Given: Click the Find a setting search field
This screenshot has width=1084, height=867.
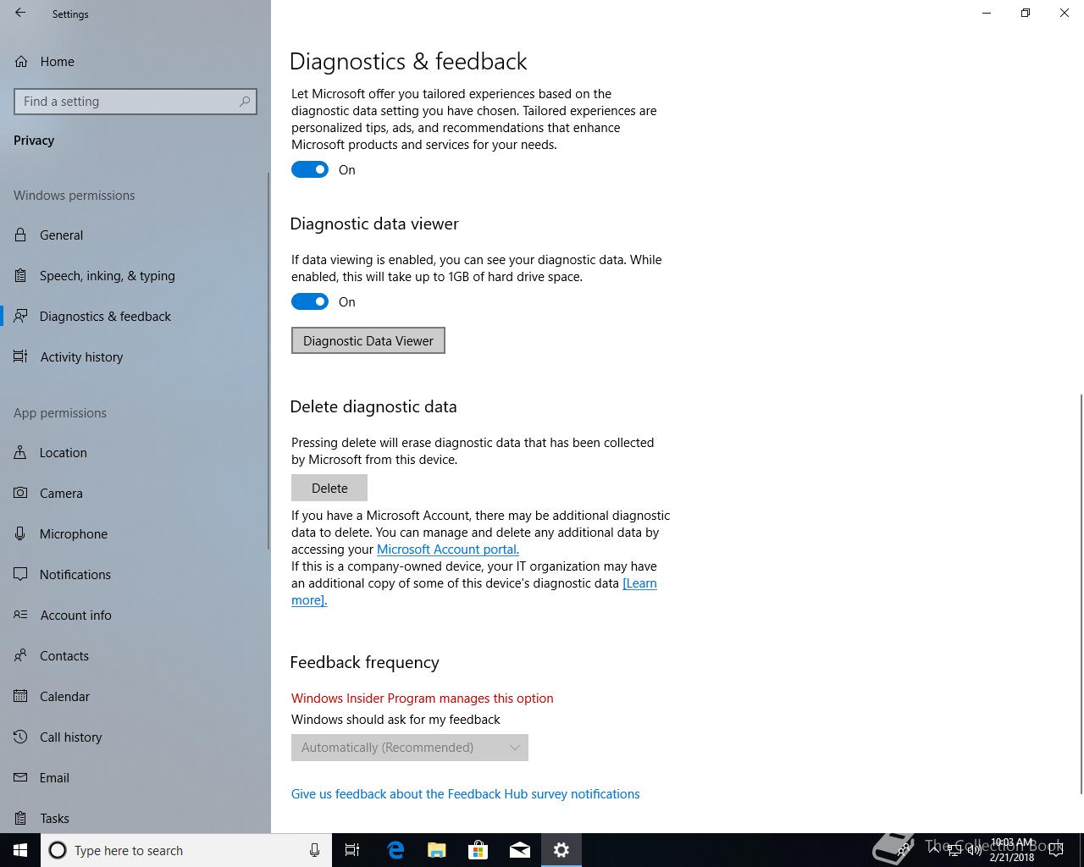Looking at the screenshot, I should click(x=135, y=102).
